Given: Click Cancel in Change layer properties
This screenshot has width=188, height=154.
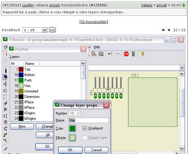Looking at the screenshot, I should (96, 150).
